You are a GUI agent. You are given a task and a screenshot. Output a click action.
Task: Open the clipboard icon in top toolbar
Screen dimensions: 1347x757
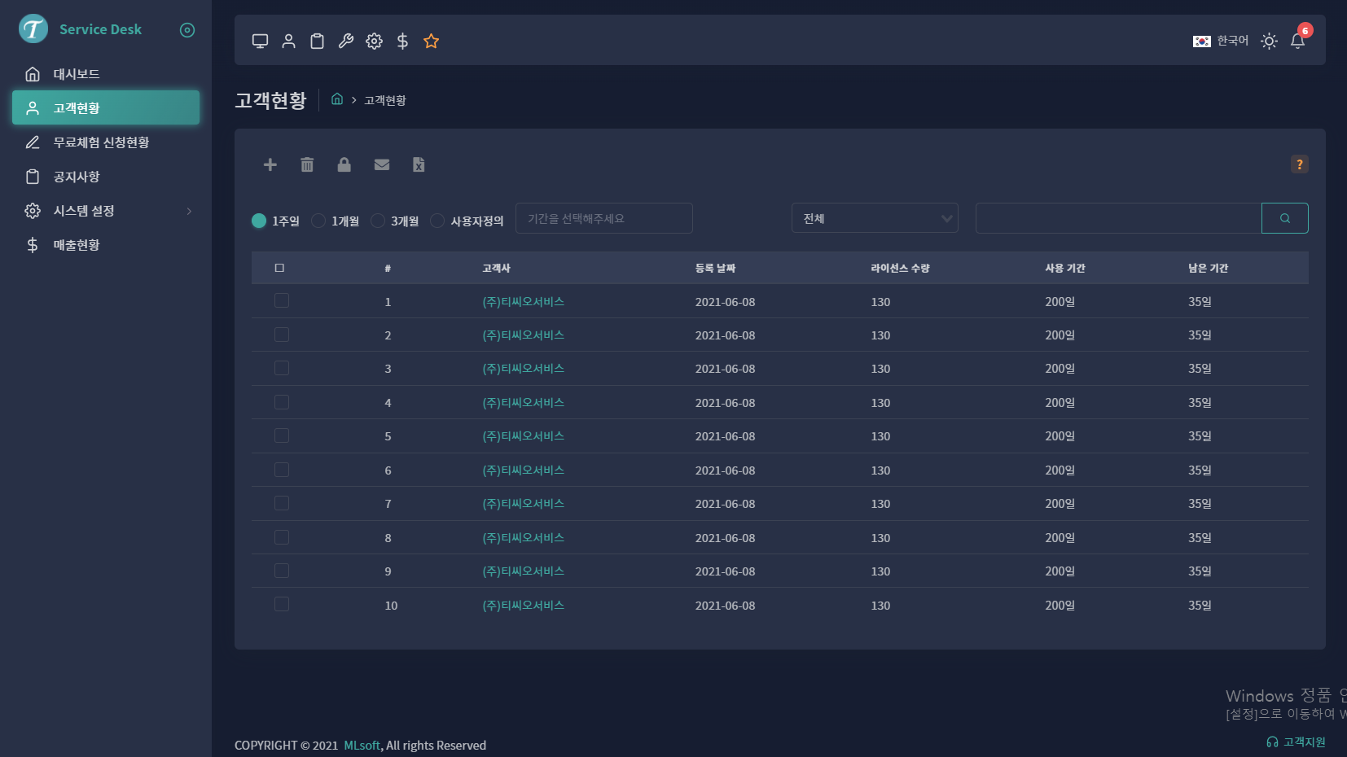[318, 41]
